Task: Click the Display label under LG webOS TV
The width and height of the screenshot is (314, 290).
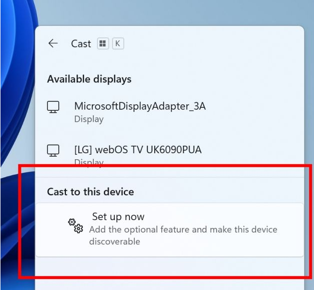Action: coord(89,162)
